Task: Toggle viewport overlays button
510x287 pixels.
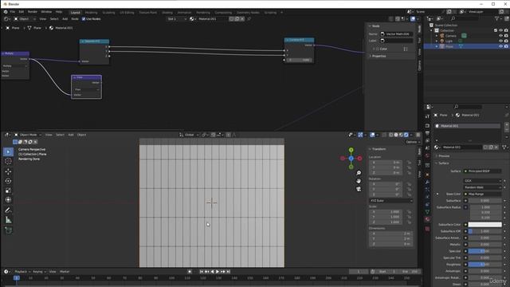Action: click(x=372, y=135)
